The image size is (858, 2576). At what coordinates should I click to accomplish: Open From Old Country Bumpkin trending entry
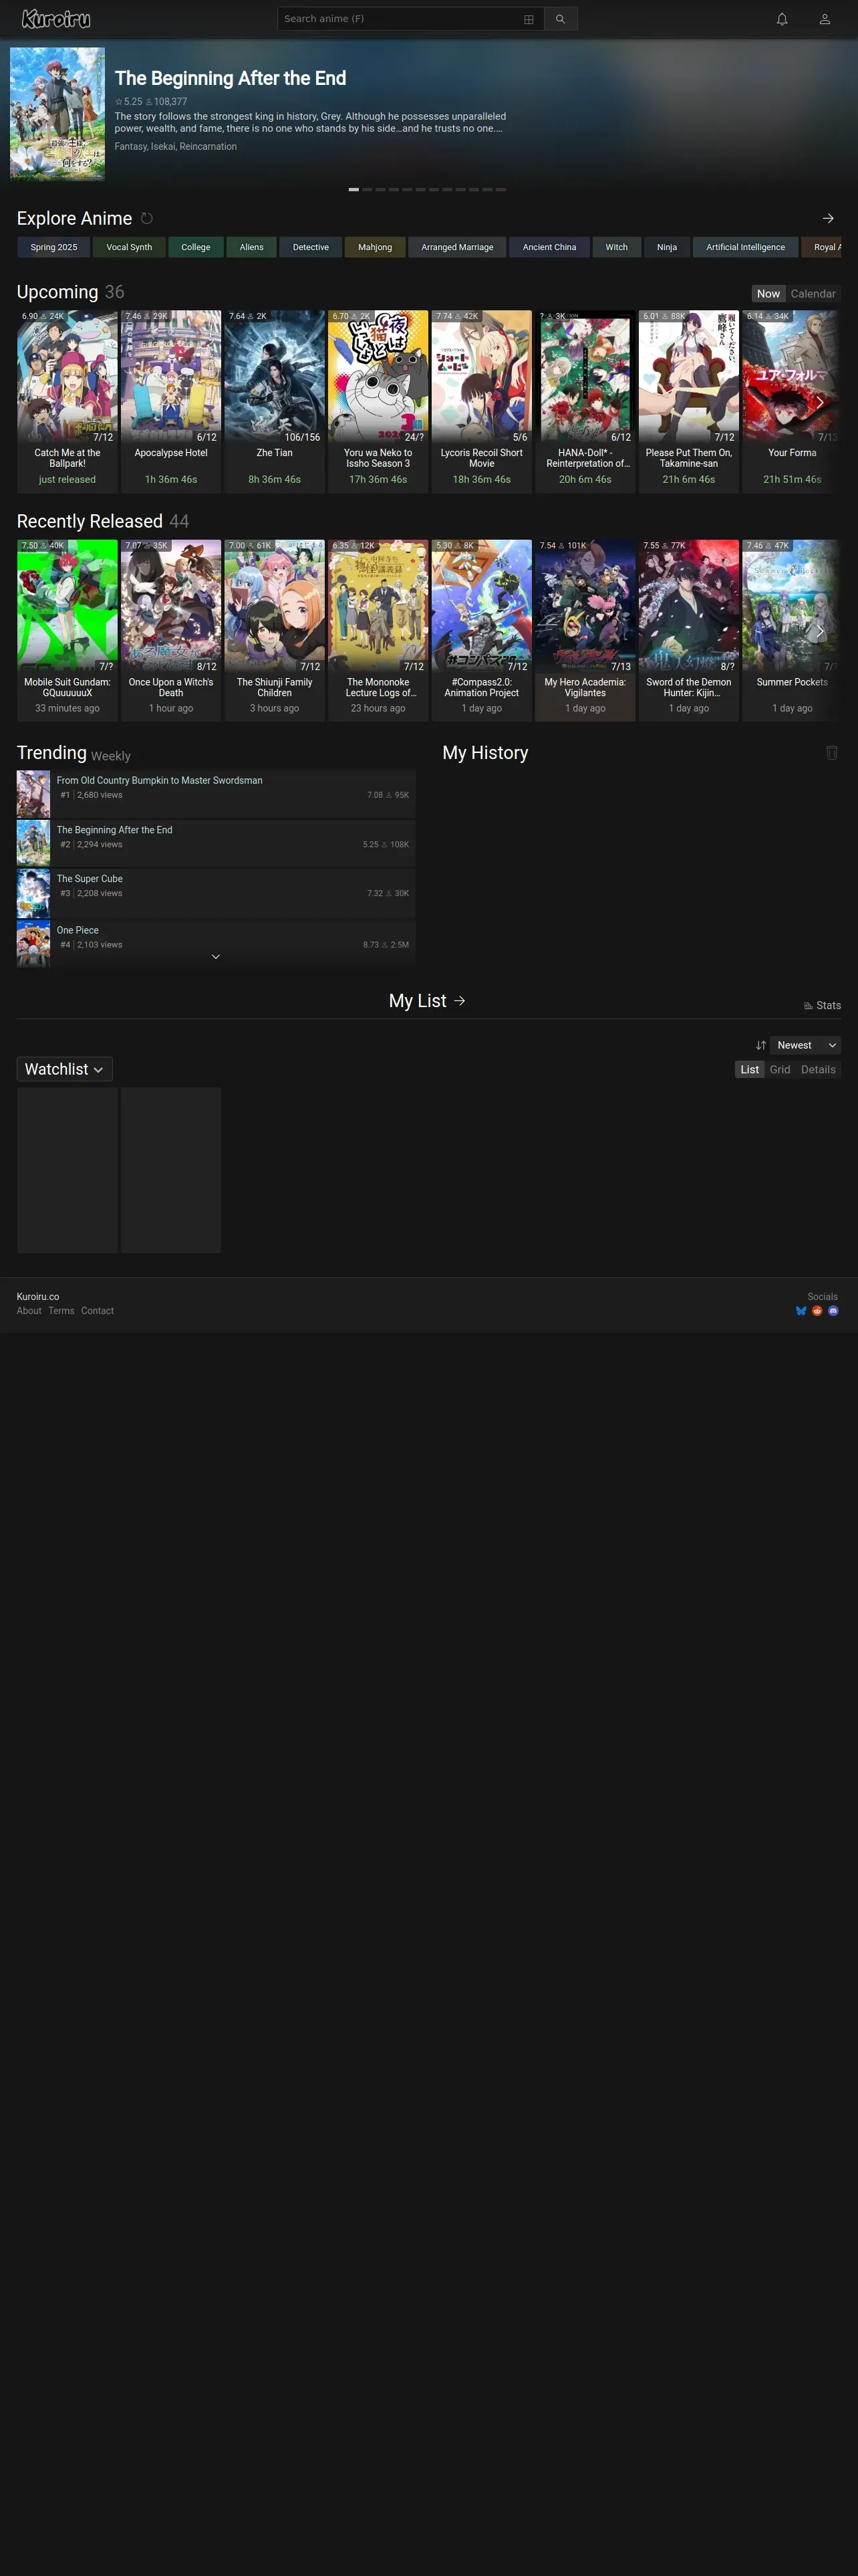pos(216,794)
